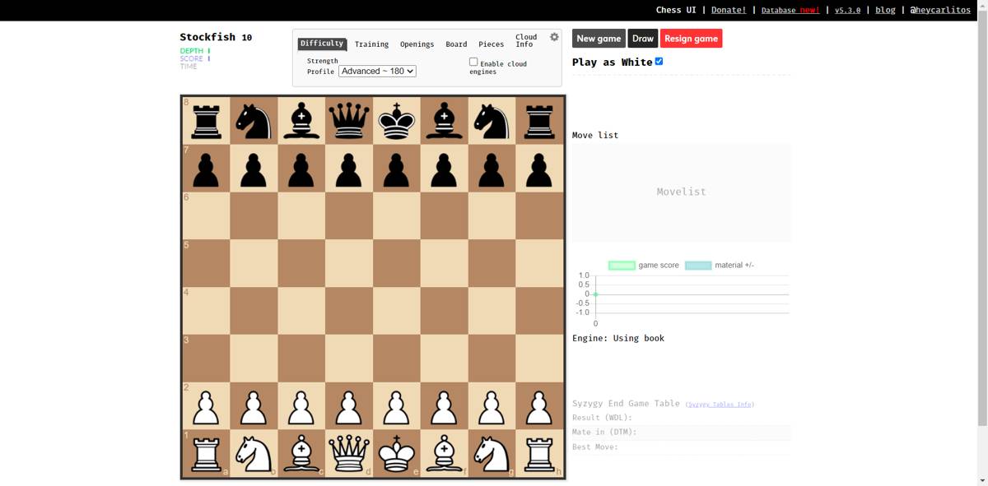Select the white knight on b1
988x486 pixels.
pos(254,452)
